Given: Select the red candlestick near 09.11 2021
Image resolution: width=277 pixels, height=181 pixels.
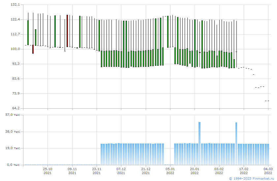Looking at the screenshot, I should click(67, 31).
